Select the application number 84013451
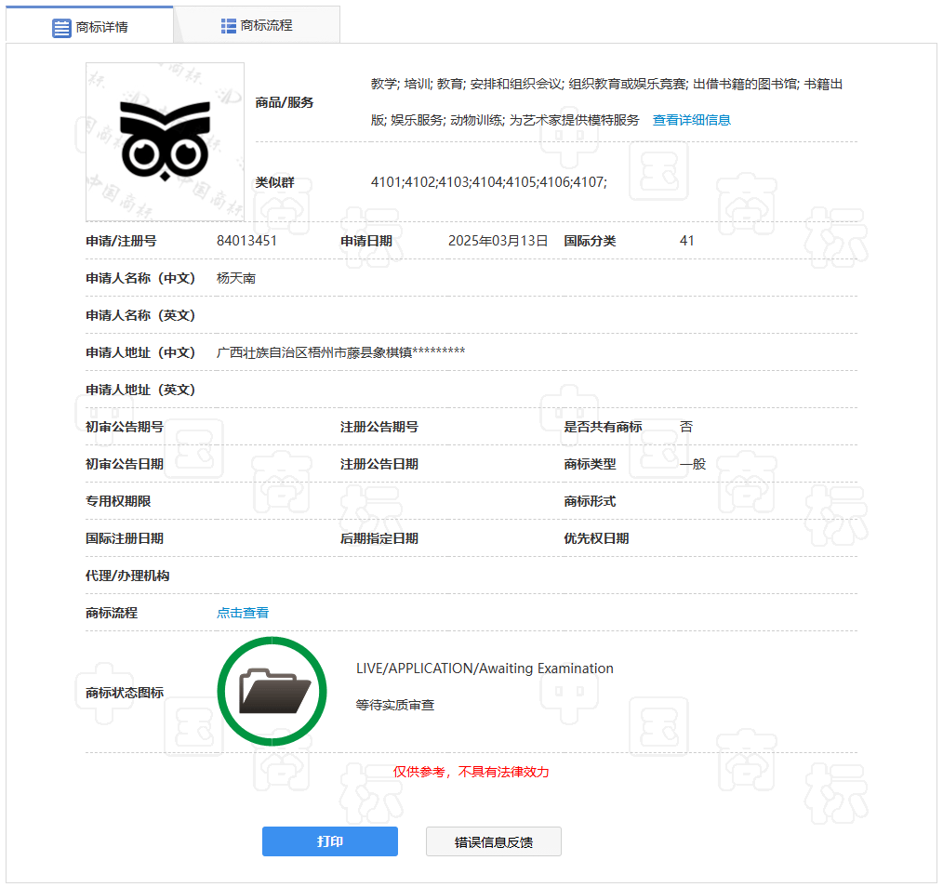Screen dimensions: 943x887 (x=246, y=241)
